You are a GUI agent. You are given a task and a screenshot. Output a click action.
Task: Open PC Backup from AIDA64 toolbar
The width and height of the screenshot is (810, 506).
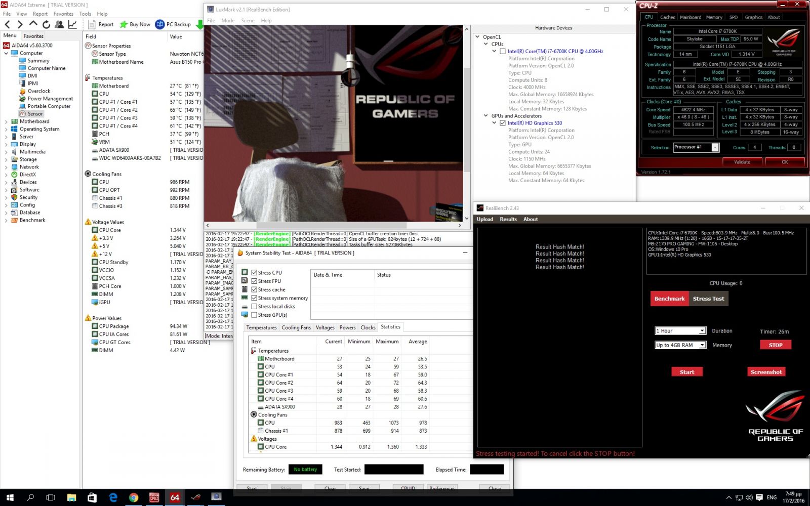[173, 24]
